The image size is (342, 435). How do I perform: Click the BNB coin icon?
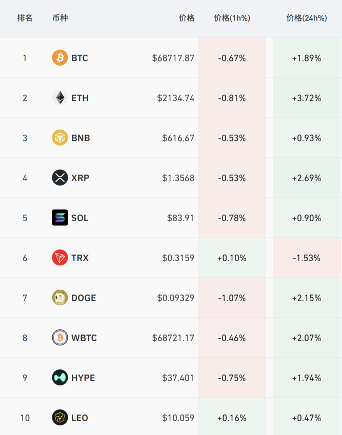(60, 138)
